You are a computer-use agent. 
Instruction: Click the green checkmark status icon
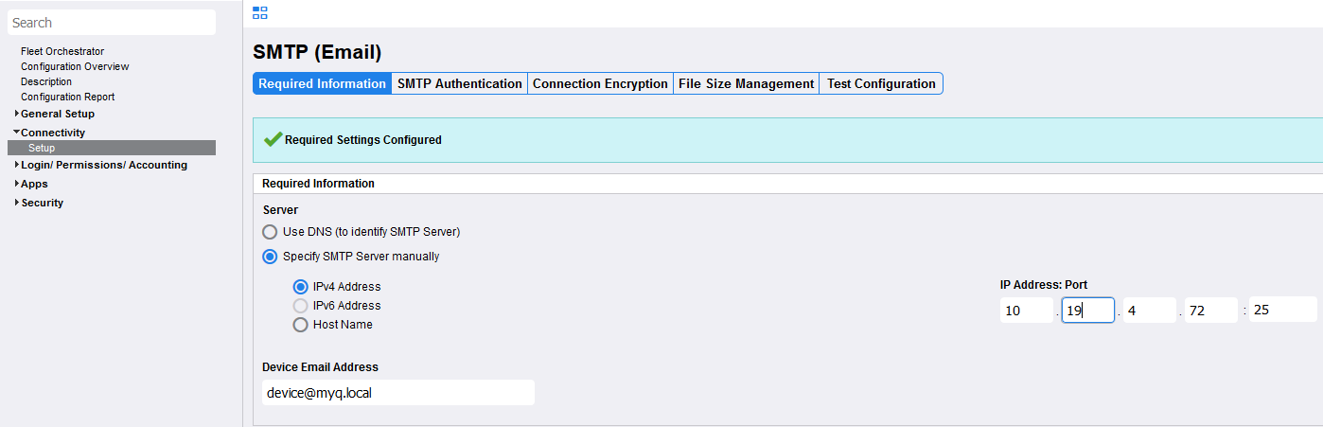point(273,139)
